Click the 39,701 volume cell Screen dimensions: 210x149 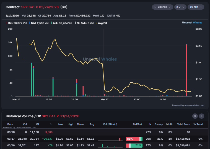22,145
